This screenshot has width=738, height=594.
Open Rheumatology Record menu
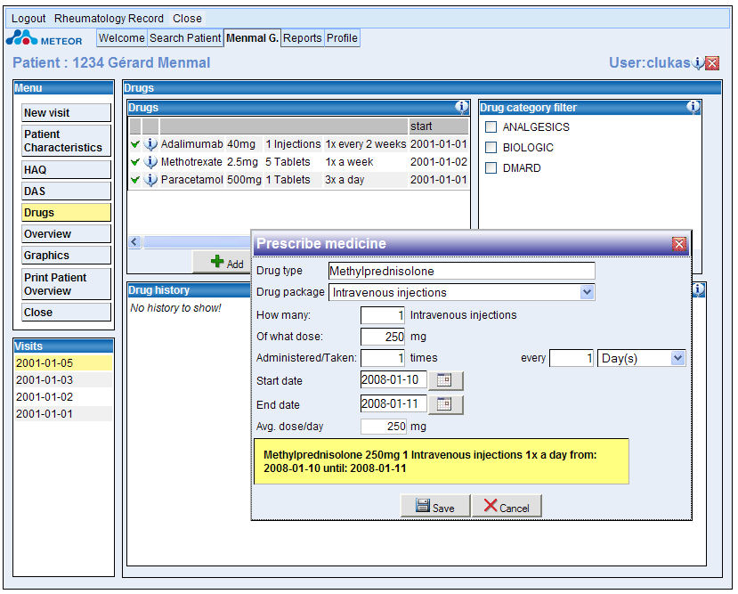coord(109,19)
